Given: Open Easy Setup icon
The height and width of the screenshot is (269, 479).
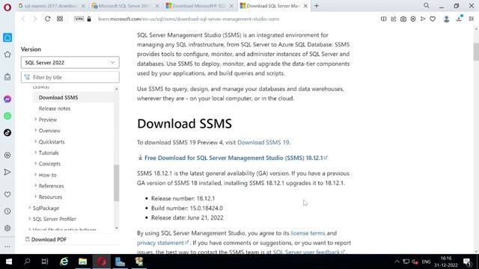Looking at the screenshot, I should pyautogui.click(x=472, y=19).
